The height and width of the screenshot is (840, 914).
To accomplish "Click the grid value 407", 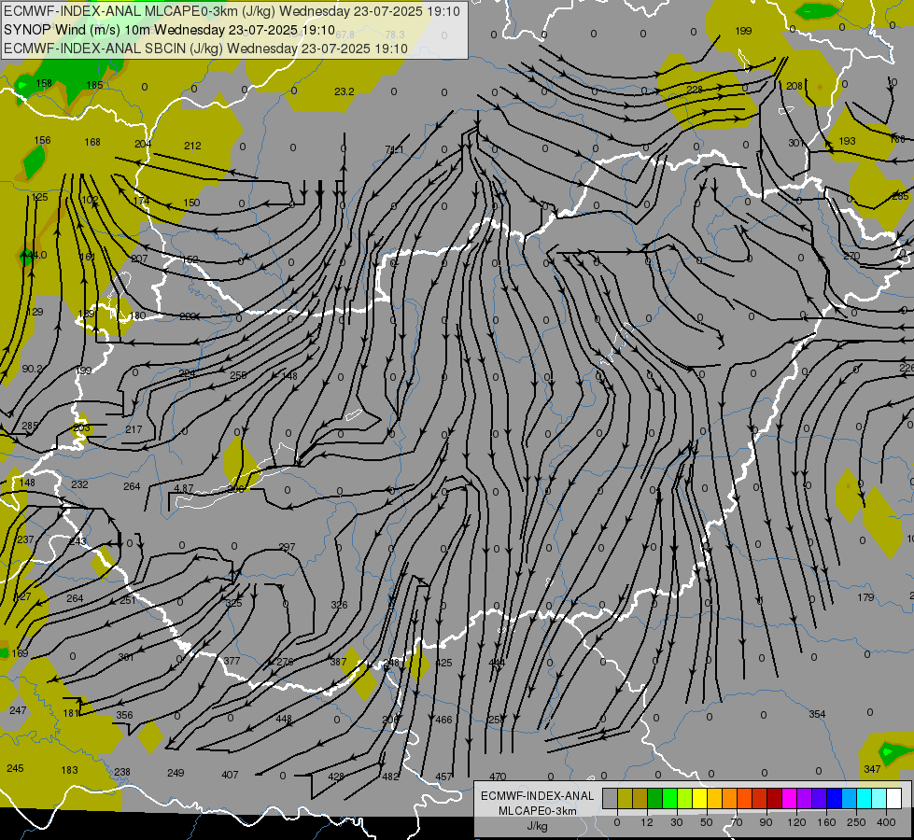I will point(231,775).
